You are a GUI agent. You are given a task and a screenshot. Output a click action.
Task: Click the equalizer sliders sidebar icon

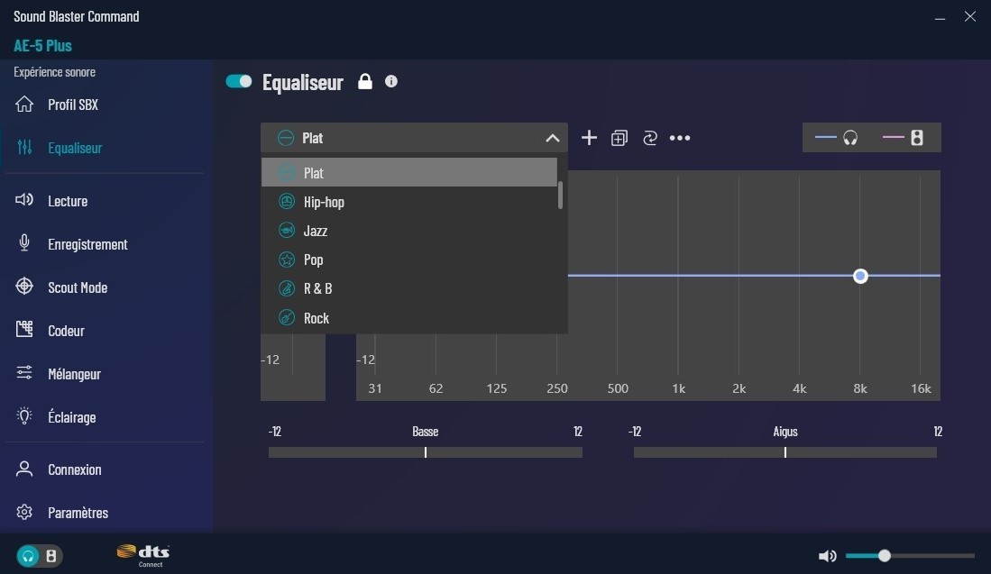24,147
